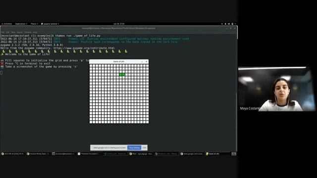Open the terminal File menu
The height and width of the screenshot is (178, 317).
2,32
